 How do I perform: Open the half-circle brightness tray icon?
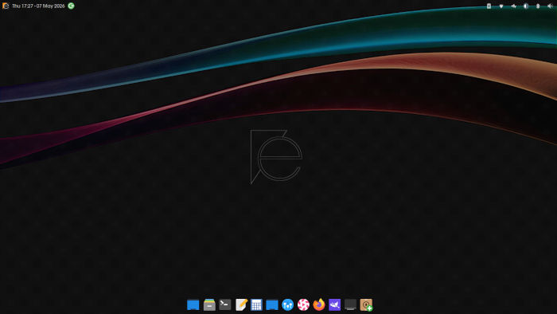tap(526, 6)
